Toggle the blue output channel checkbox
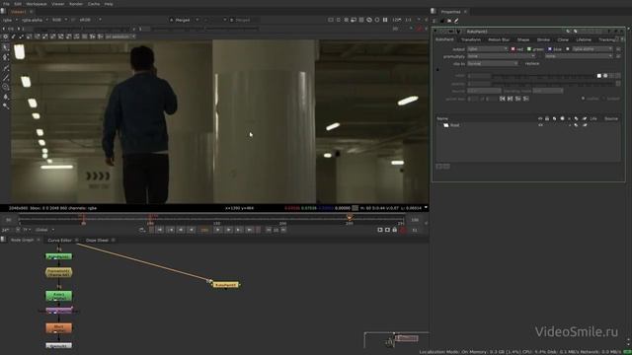632x355 pixels. pos(550,49)
